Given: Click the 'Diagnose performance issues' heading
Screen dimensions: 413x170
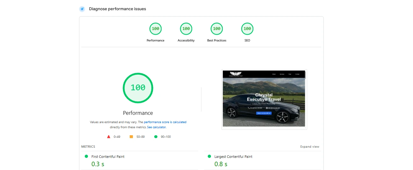Looking at the screenshot, I should point(117,9).
